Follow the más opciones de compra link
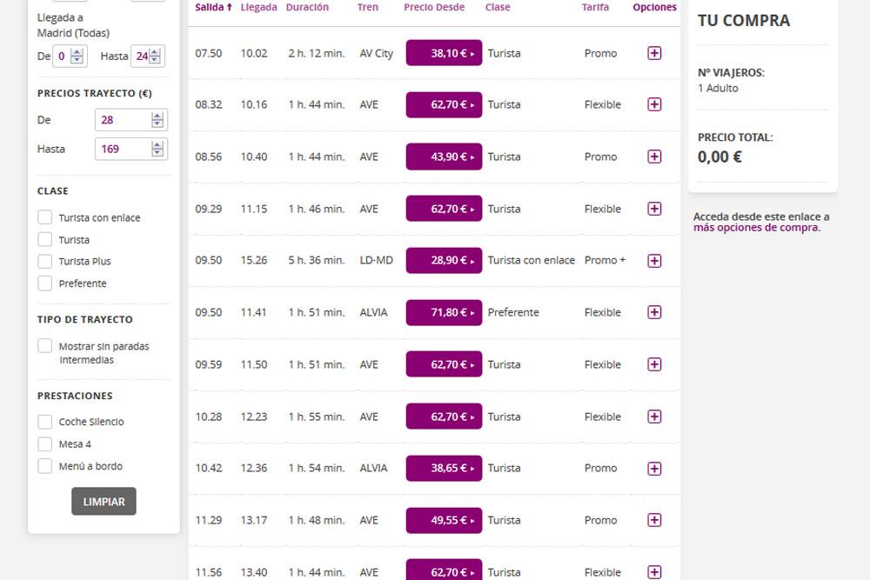The image size is (870, 580). 756,228
